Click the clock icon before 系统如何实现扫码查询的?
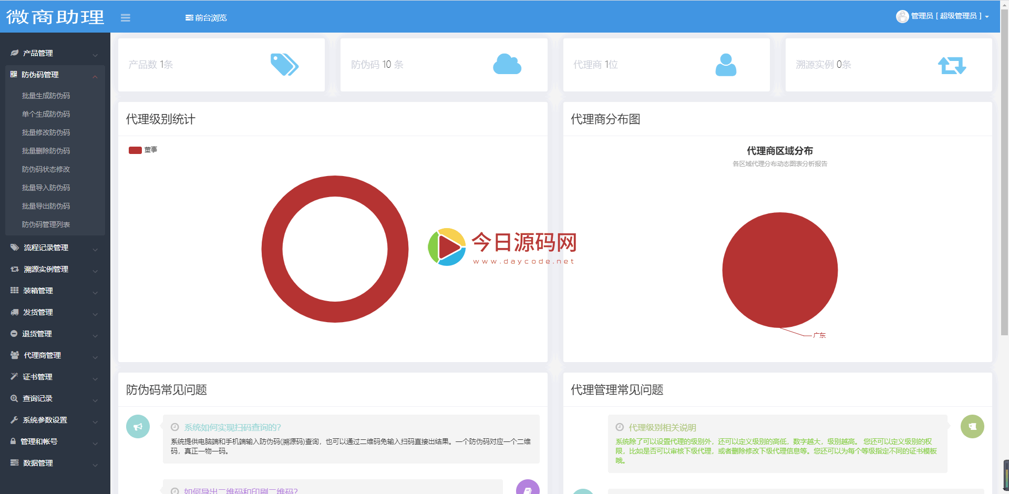 click(x=175, y=427)
